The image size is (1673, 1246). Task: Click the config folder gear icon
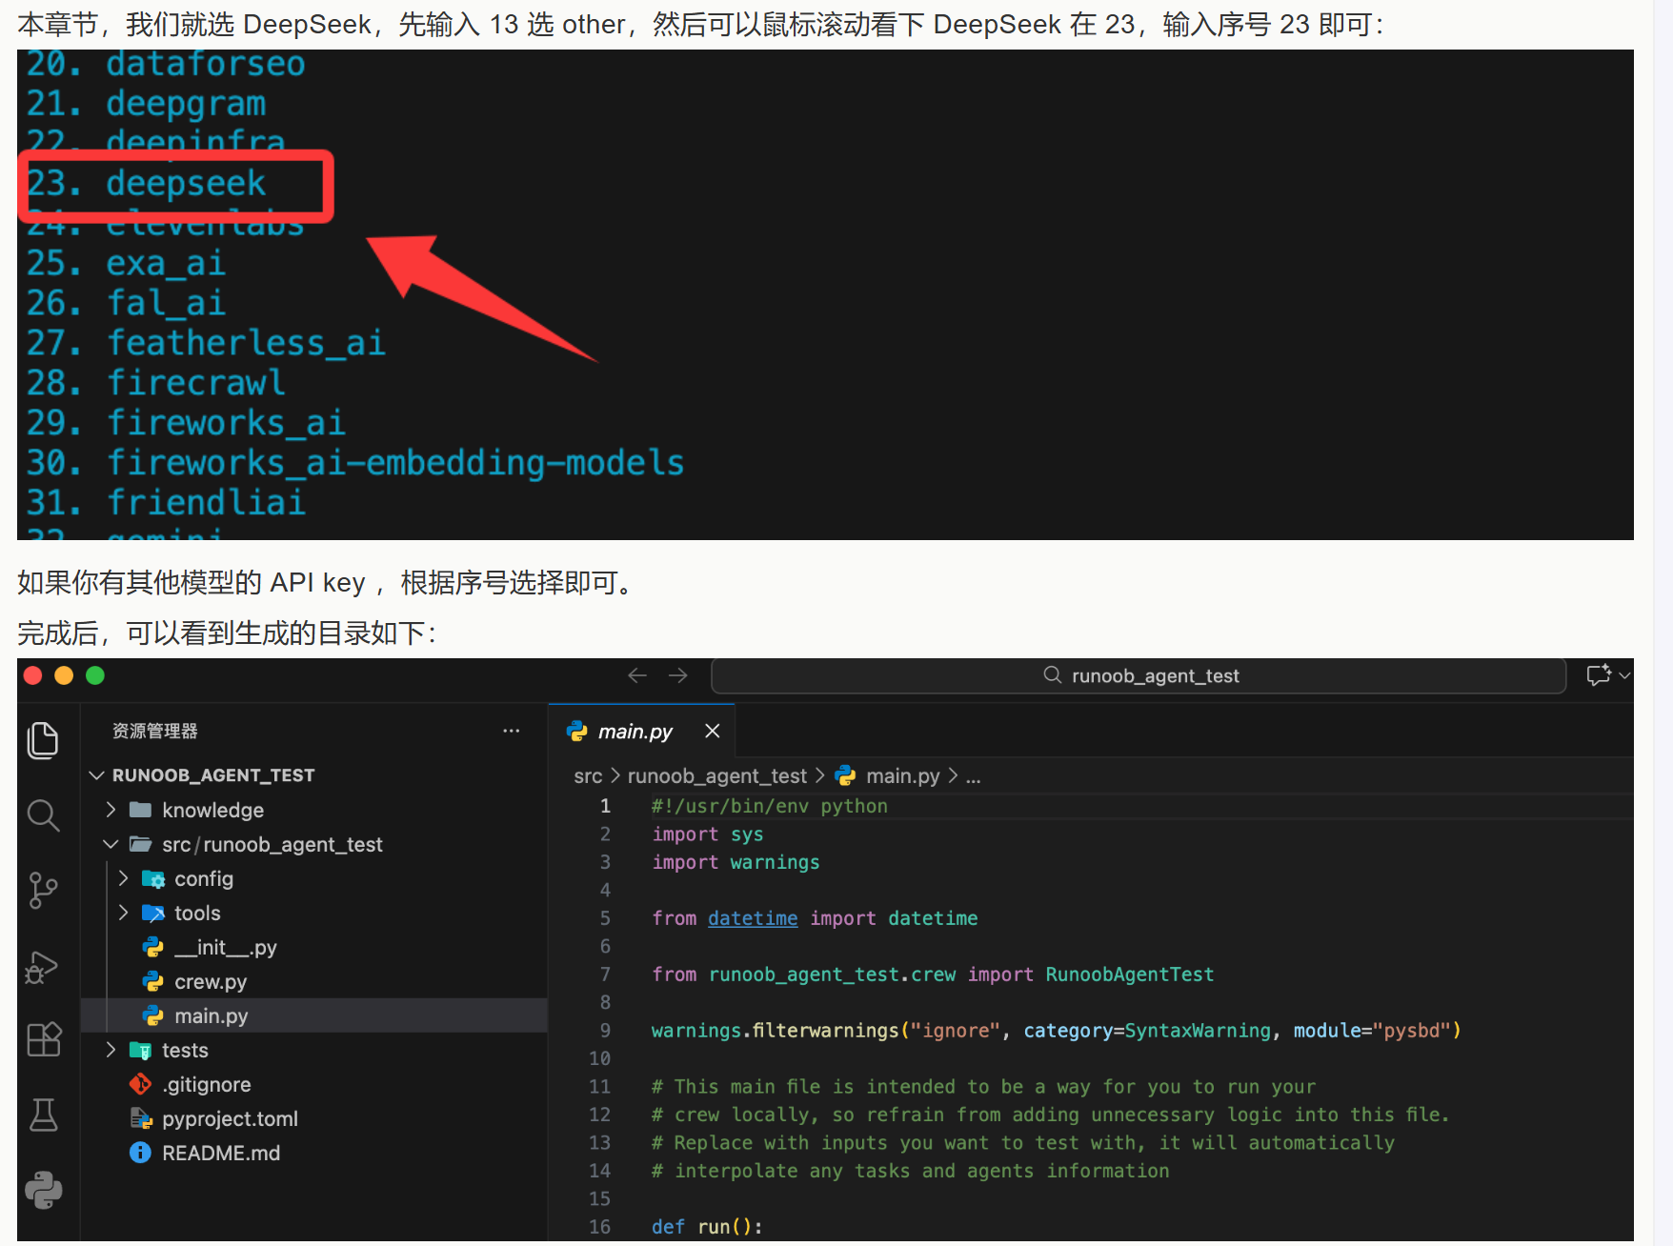(153, 878)
